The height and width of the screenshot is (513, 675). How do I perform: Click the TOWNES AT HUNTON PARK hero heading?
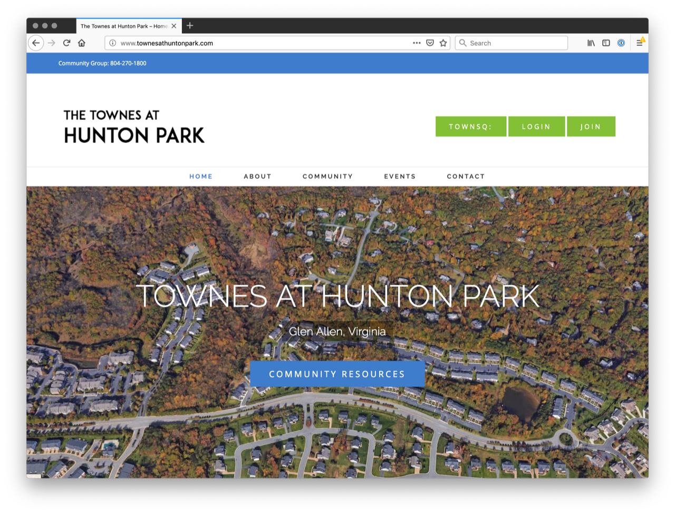tap(337, 296)
